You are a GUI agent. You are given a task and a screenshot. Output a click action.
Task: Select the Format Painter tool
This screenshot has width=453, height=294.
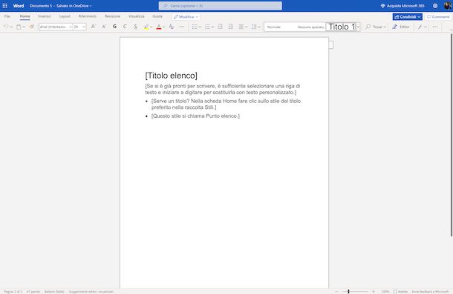(x=31, y=27)
